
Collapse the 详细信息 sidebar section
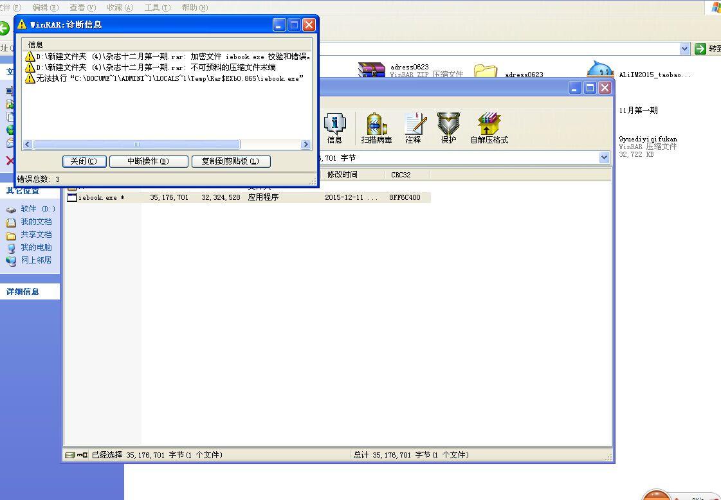23,291
